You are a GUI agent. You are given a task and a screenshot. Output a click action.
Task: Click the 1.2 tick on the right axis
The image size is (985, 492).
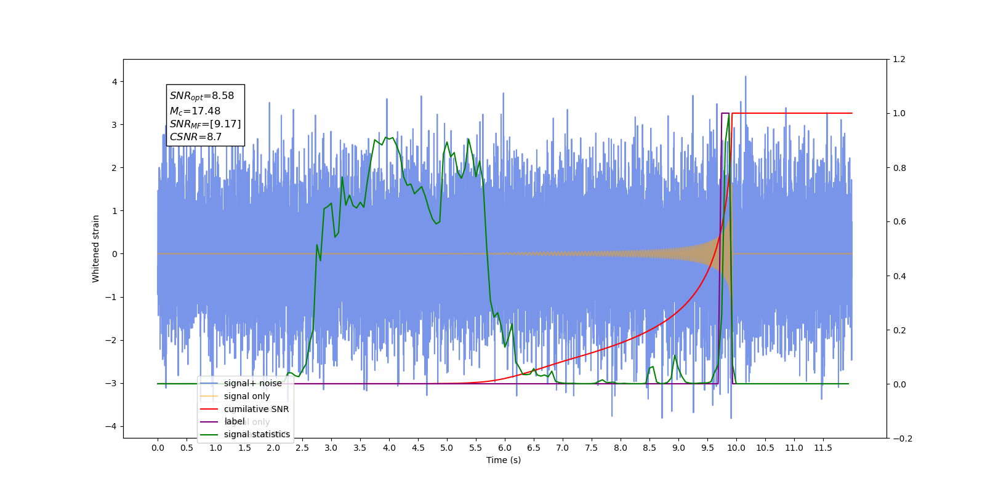tap(899, 60)
